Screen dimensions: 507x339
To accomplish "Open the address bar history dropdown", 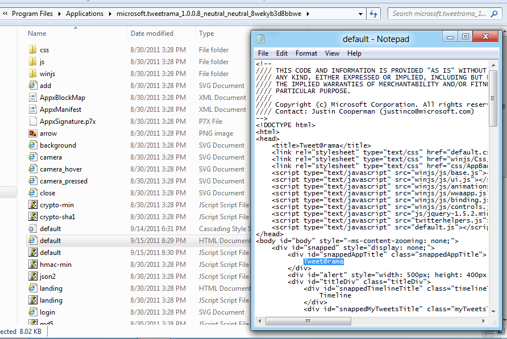I will (360, 14).
